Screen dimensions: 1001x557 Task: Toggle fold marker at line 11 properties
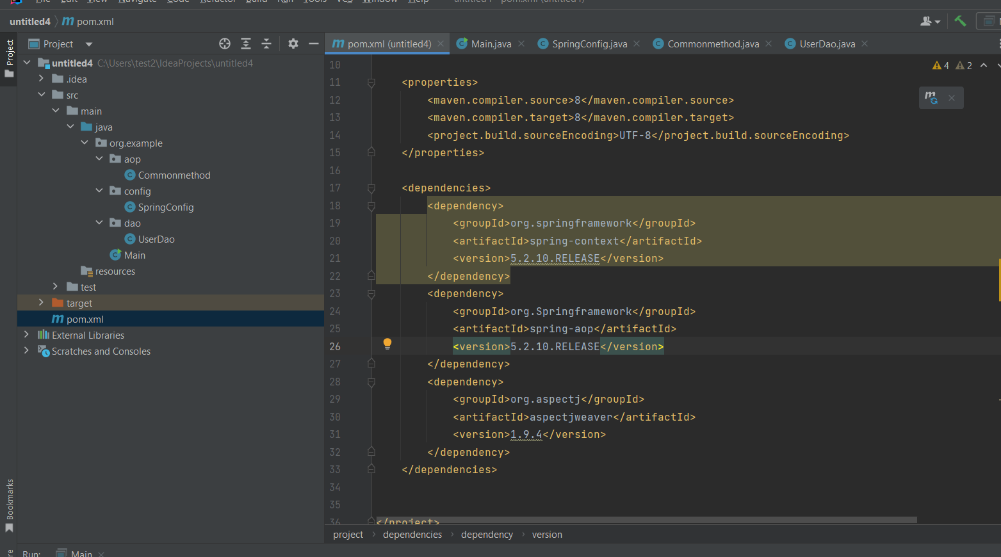[x=371, y=83]
